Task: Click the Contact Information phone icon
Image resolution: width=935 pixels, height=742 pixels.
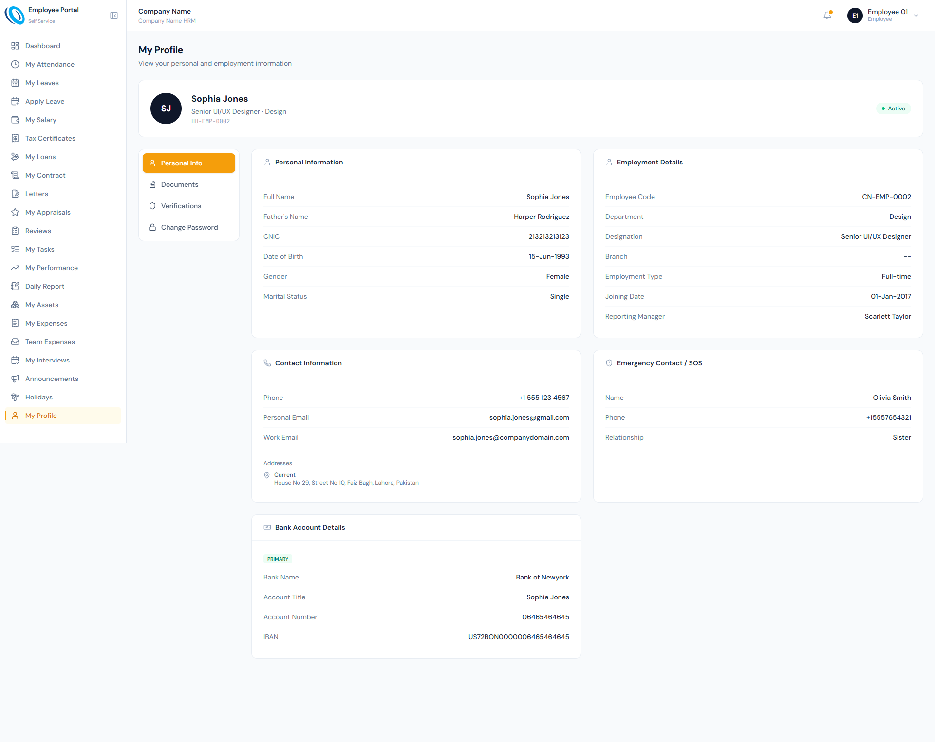Action: 267,363
